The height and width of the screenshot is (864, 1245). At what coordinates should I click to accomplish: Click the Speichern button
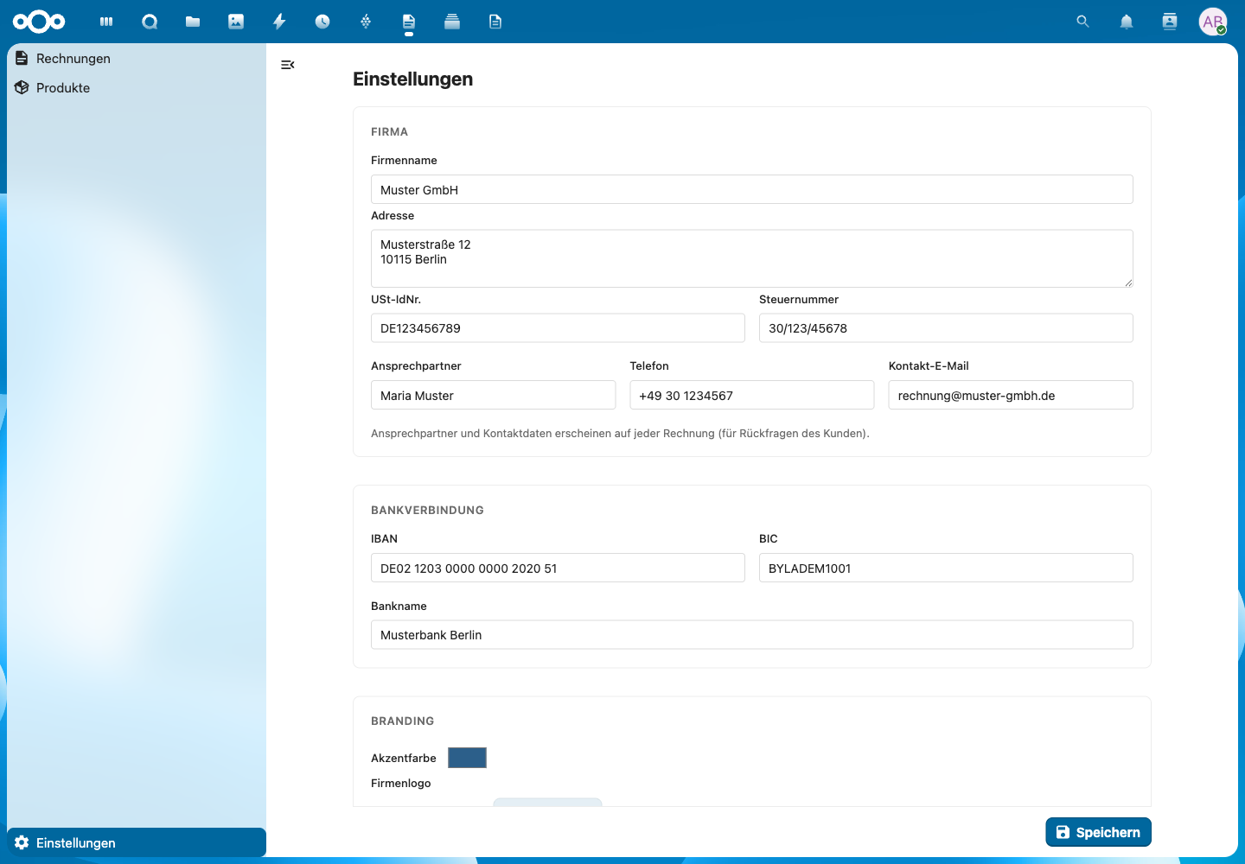pos(1098,832)
